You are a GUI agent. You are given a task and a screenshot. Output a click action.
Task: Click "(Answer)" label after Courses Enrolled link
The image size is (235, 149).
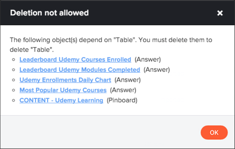148,59
